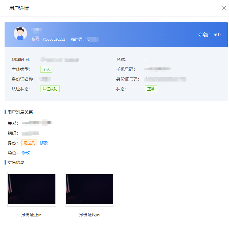
Task: Click the 认证状态 label
Action: click(x=21, y=89)
